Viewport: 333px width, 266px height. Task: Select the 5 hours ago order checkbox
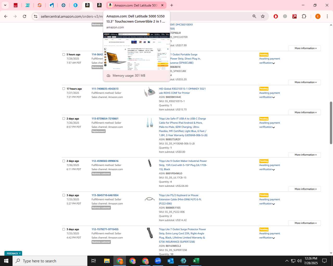point(64,55)
